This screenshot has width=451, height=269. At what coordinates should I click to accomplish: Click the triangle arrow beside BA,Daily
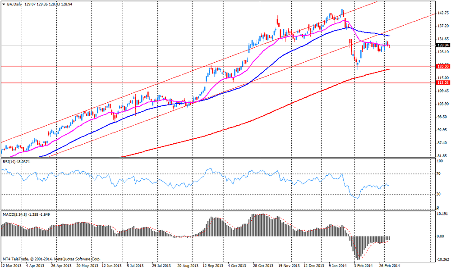pyautogui.click(x=4, y=5)
